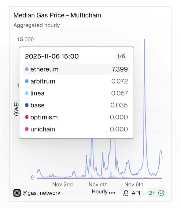Click the API plug icon
This screenshot has width=181, height=208.
click(126, 193)
